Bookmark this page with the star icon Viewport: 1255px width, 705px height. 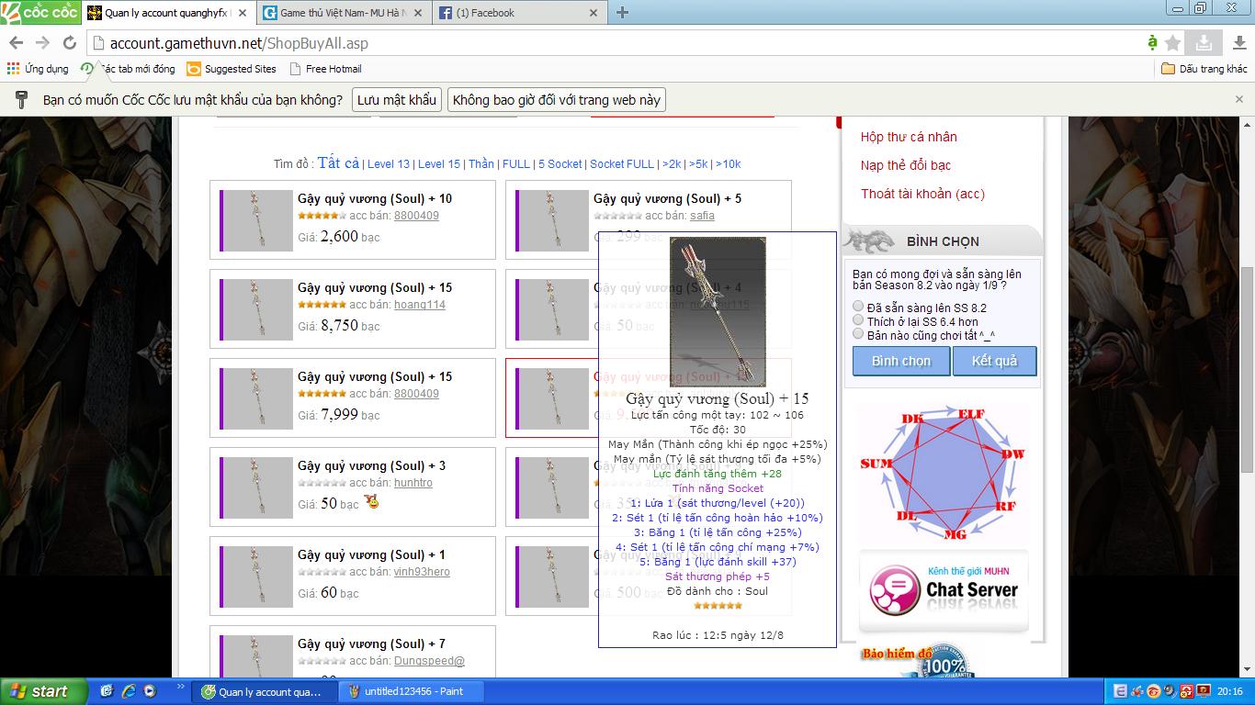[x=1172, y=43]
